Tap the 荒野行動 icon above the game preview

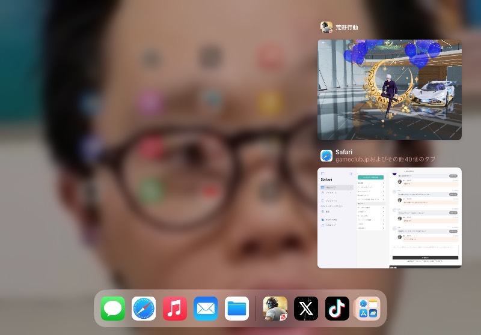click(326, 27)
